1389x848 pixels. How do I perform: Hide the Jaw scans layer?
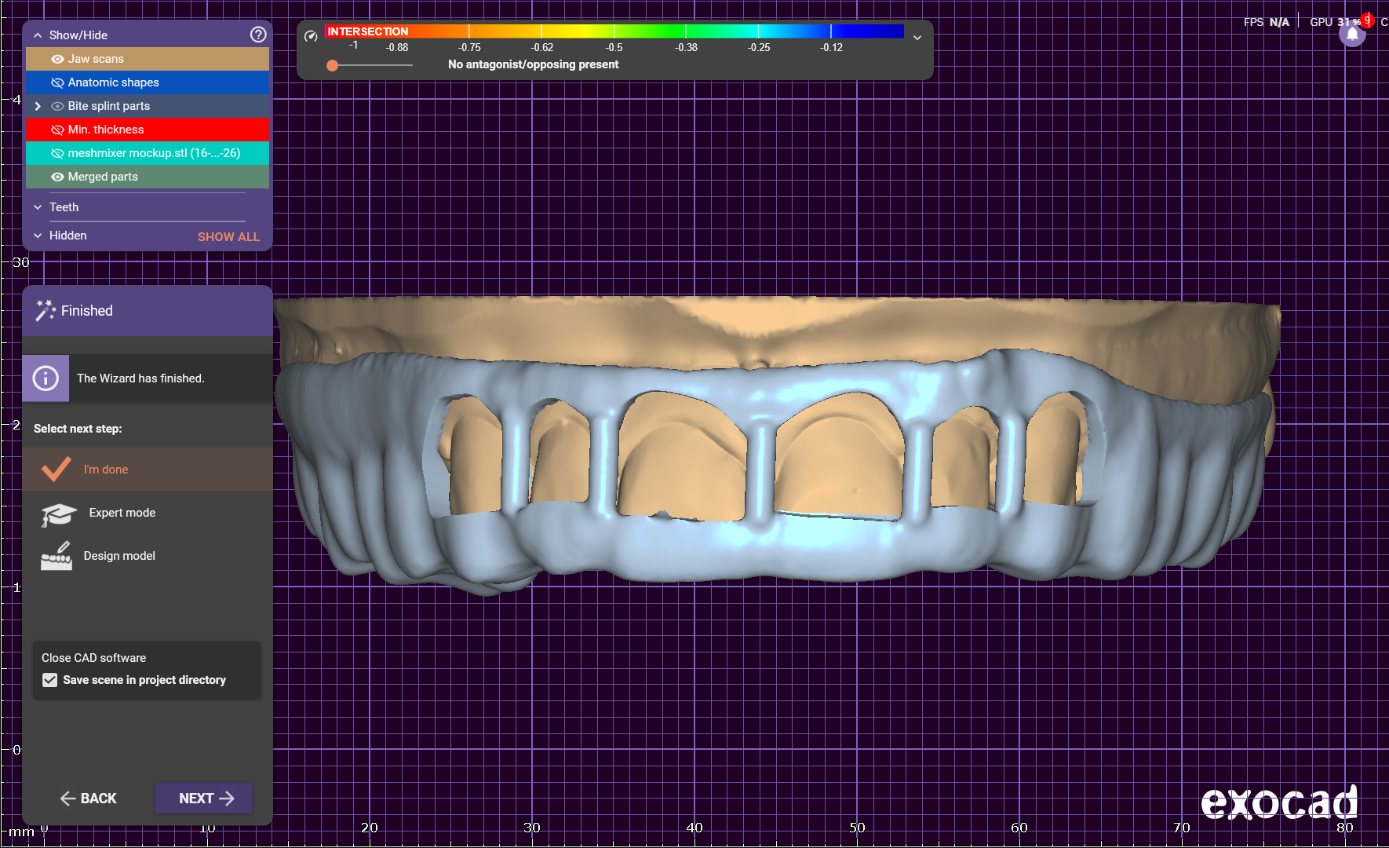57,59
